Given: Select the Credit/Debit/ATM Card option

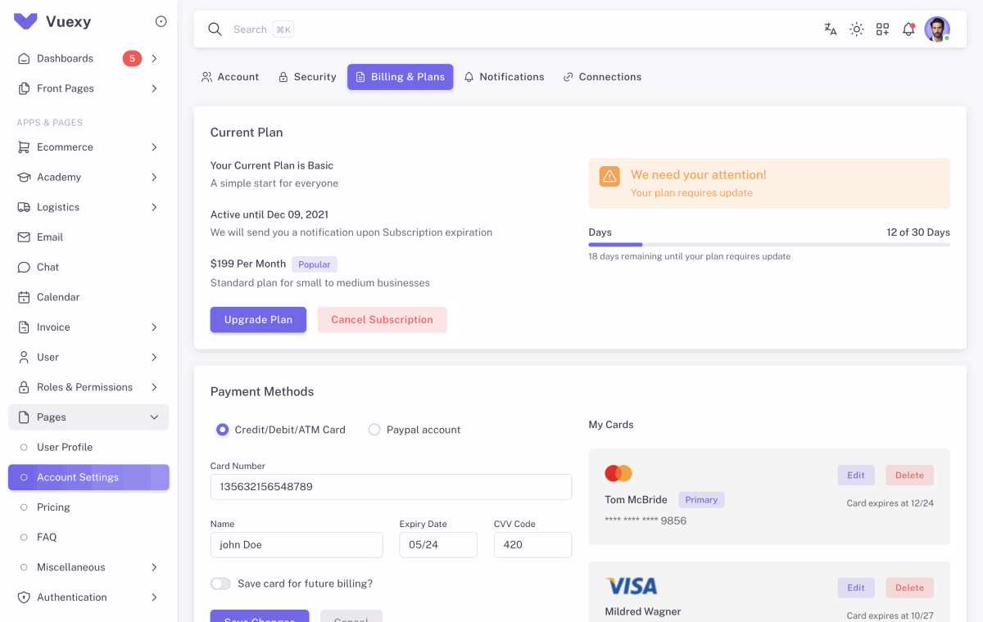Looking at the screenshot, I should coord(222,429).
